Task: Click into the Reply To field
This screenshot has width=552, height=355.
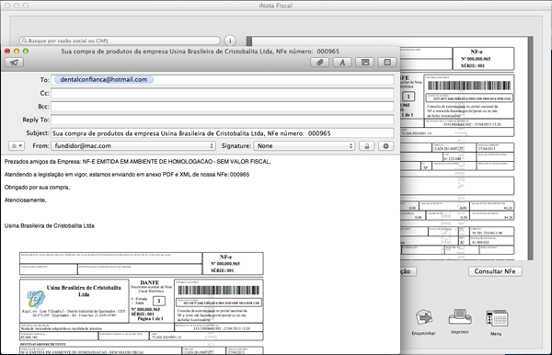Action: tap(222, 120)
